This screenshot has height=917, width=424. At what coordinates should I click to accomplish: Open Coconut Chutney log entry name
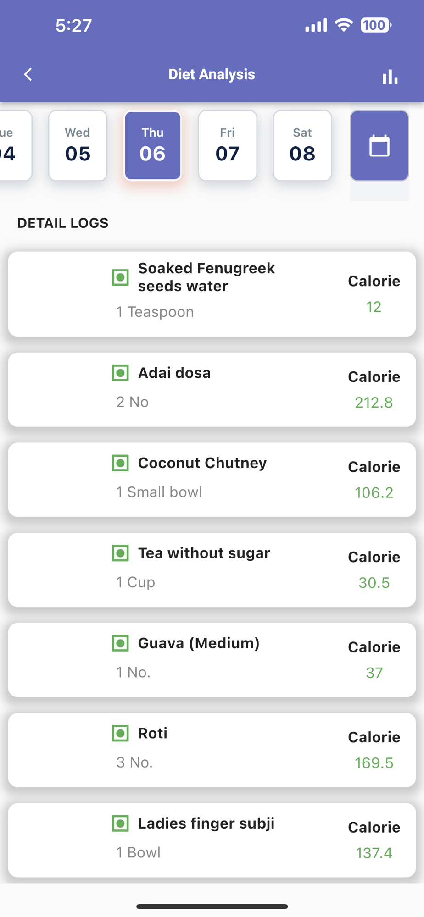point(202,463)
